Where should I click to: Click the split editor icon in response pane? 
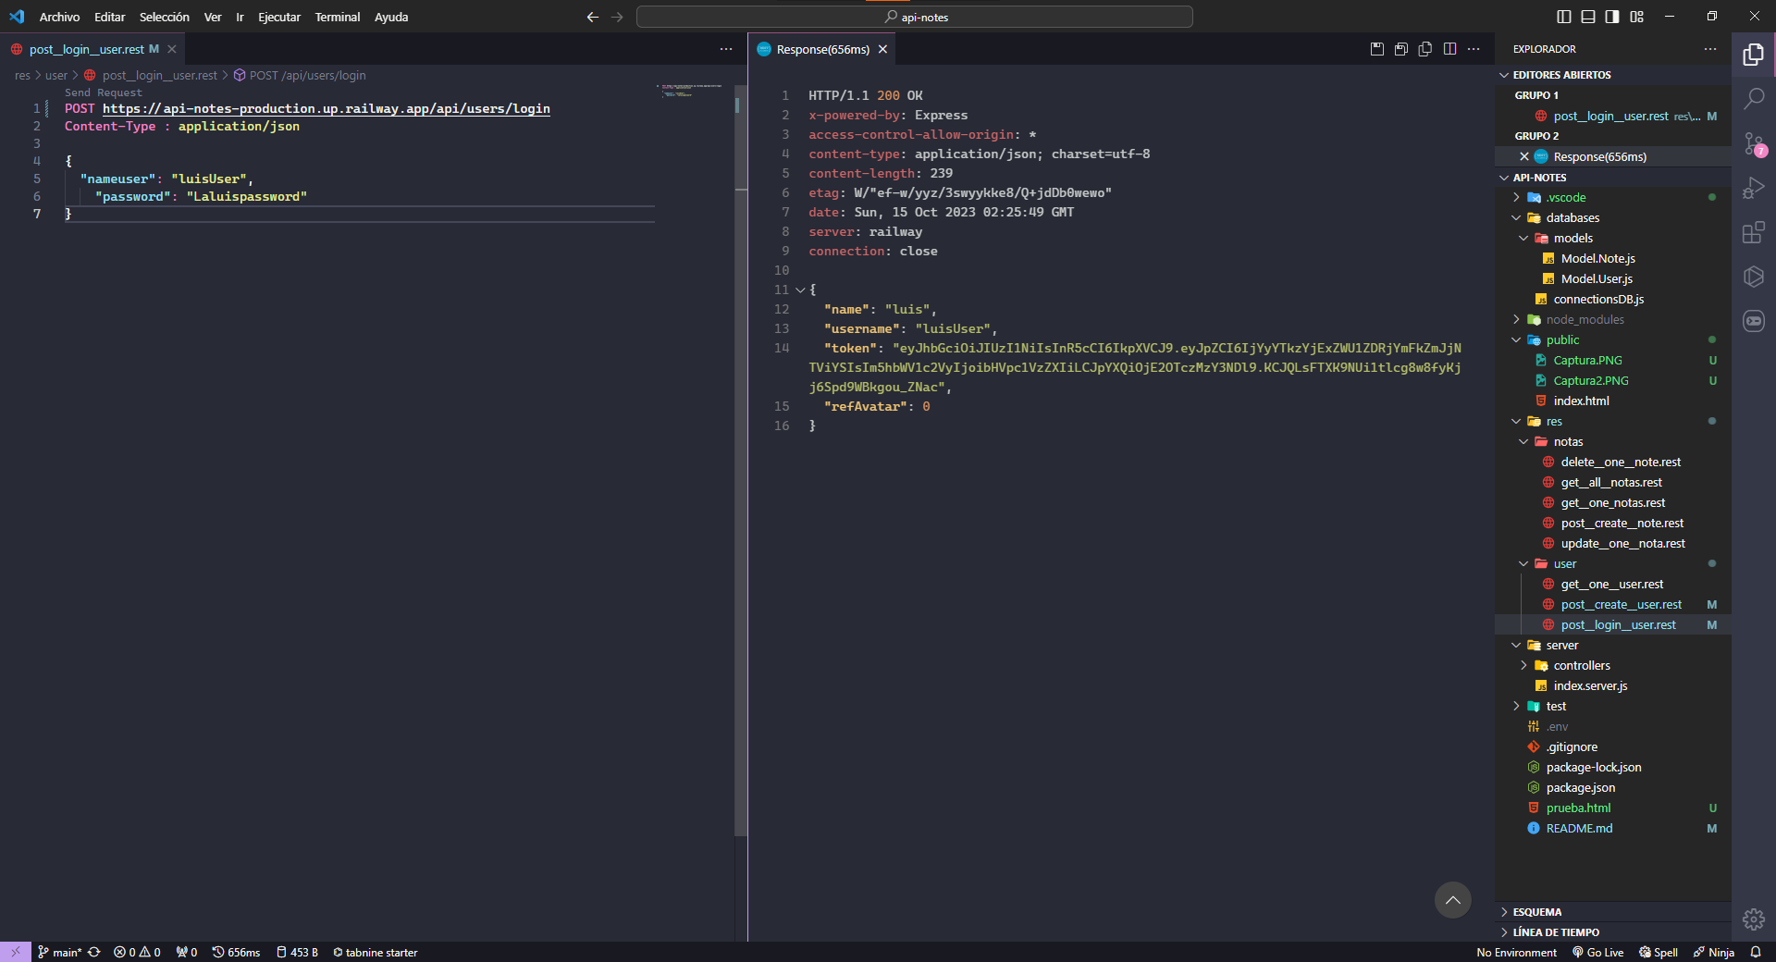point(1449,49)
